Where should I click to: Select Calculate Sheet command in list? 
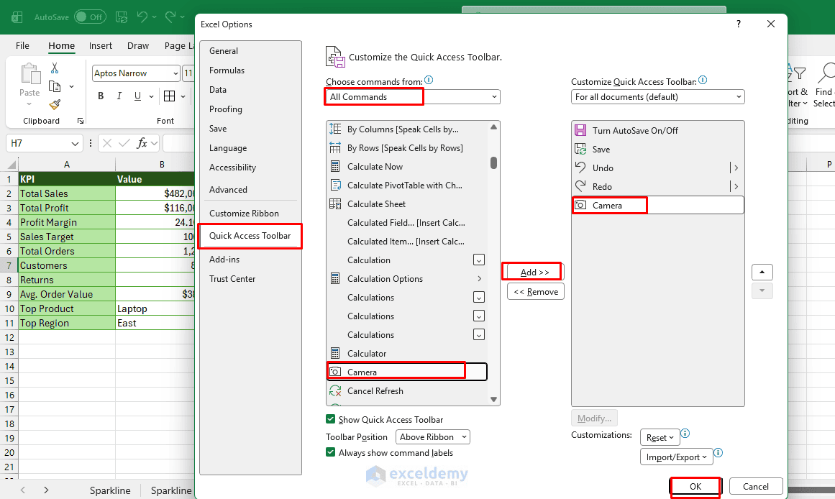click(x=406, y=204)
